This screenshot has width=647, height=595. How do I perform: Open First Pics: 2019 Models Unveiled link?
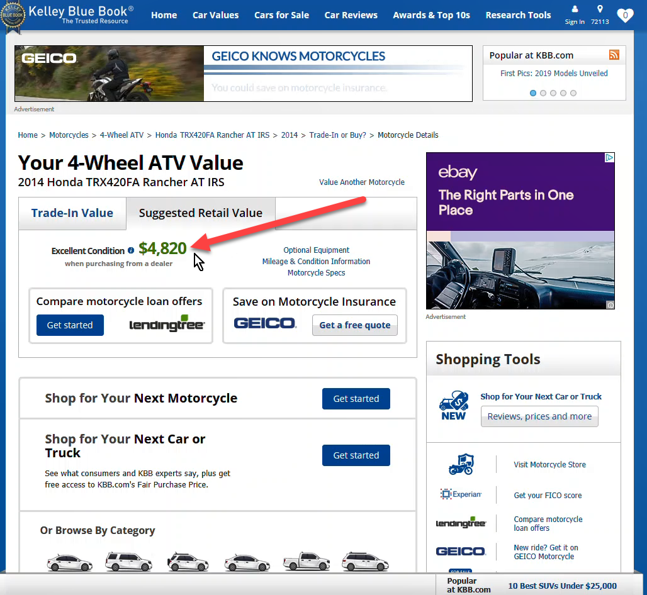554,74
